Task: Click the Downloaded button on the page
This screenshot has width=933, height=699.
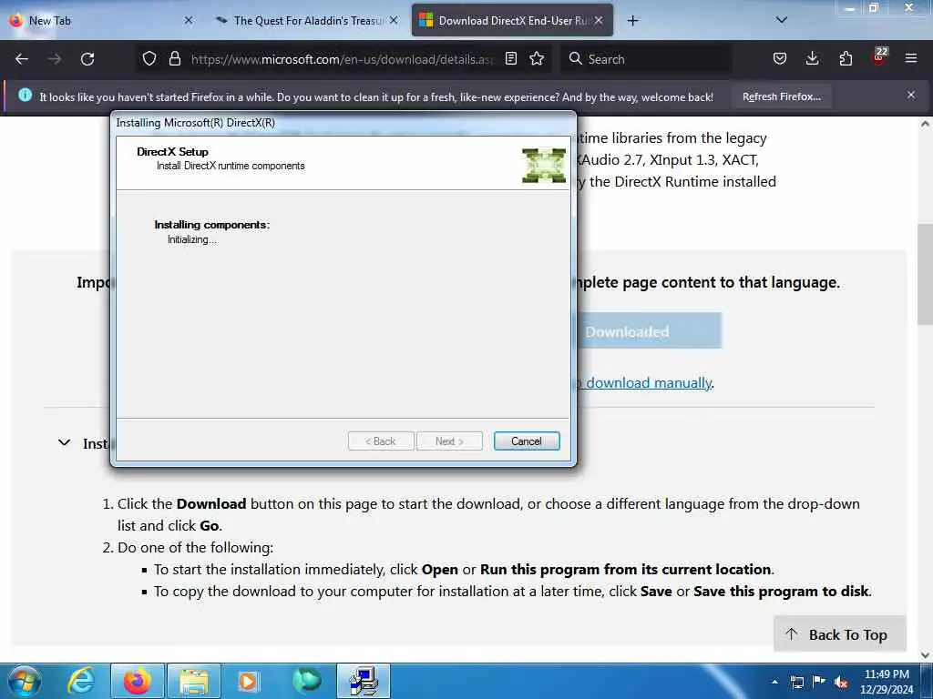Action: pos(649,331)
